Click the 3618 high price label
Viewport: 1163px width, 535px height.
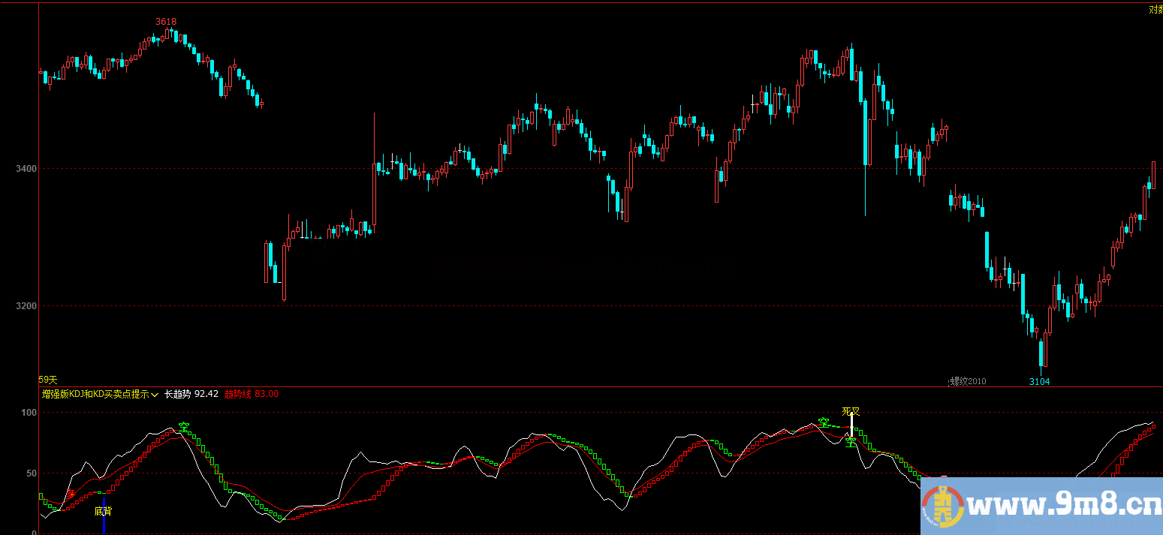(166, 22)
